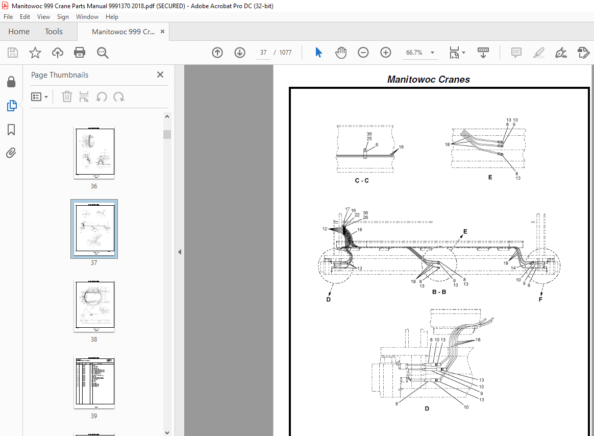Open the find text magnifier tool

[103, 53]
